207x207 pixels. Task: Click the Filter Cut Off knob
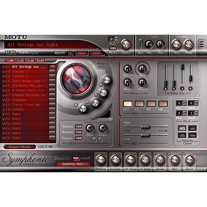pos(127,69)
